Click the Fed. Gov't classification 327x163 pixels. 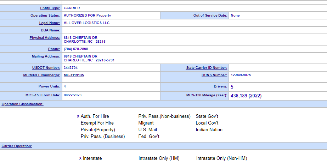click(x=149, y=137)
